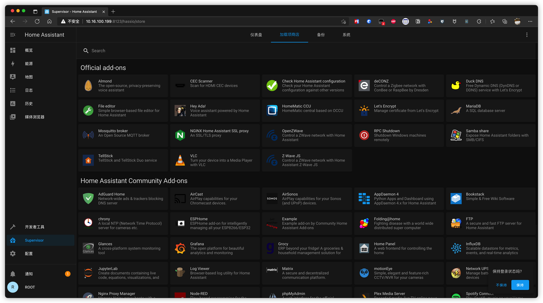Click the RPC Shutdown power icon
Image resolution: width=543 pixels, height=303 pixels.
click(364, 135)
